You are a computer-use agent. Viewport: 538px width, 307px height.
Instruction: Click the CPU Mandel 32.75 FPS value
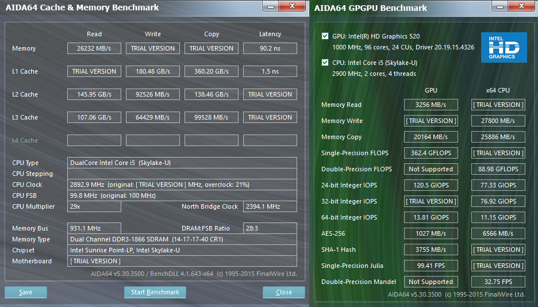[x=498, y=282]
